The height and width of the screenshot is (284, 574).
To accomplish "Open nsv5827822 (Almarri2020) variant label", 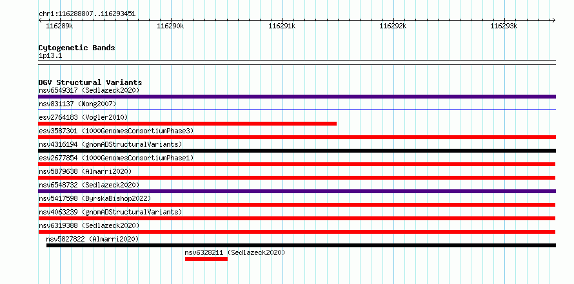I will pyautogui.click(x=92, y=239).
